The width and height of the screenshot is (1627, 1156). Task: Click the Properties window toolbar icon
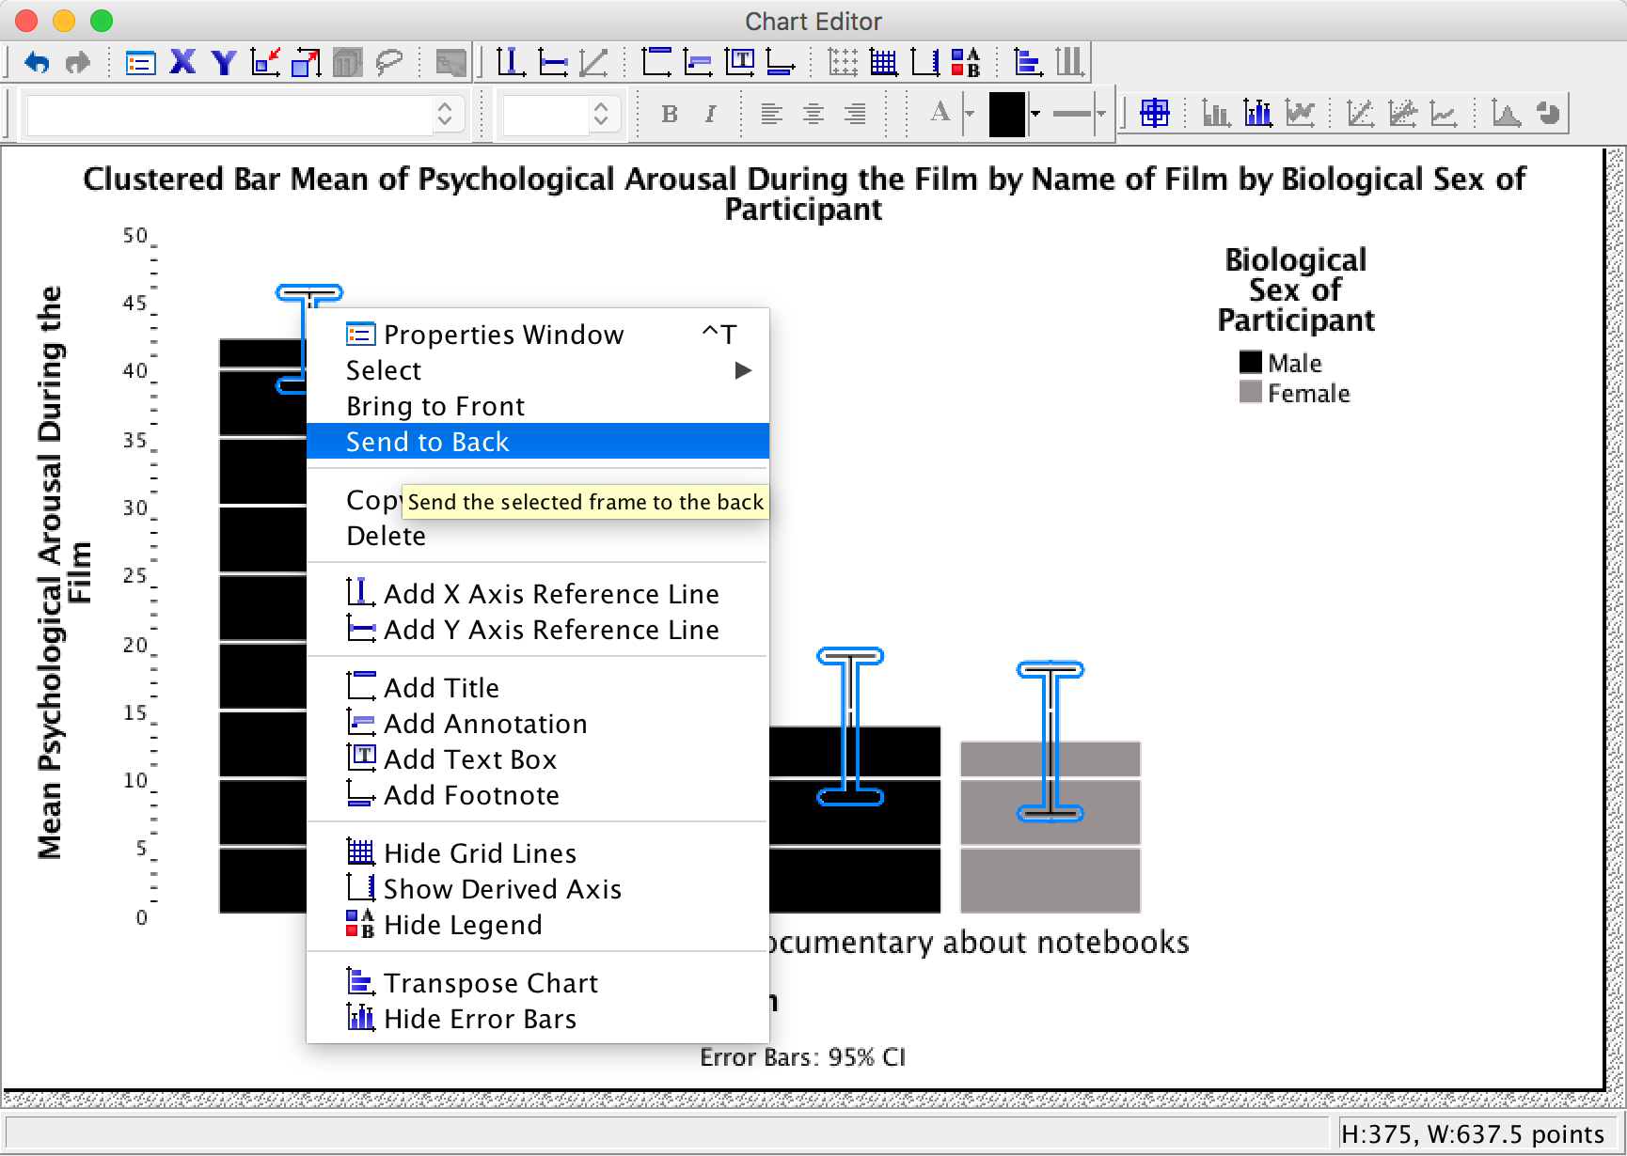[x=140, y=63]
